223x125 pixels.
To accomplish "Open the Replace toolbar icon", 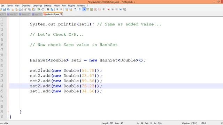I will tap(52, 9).
